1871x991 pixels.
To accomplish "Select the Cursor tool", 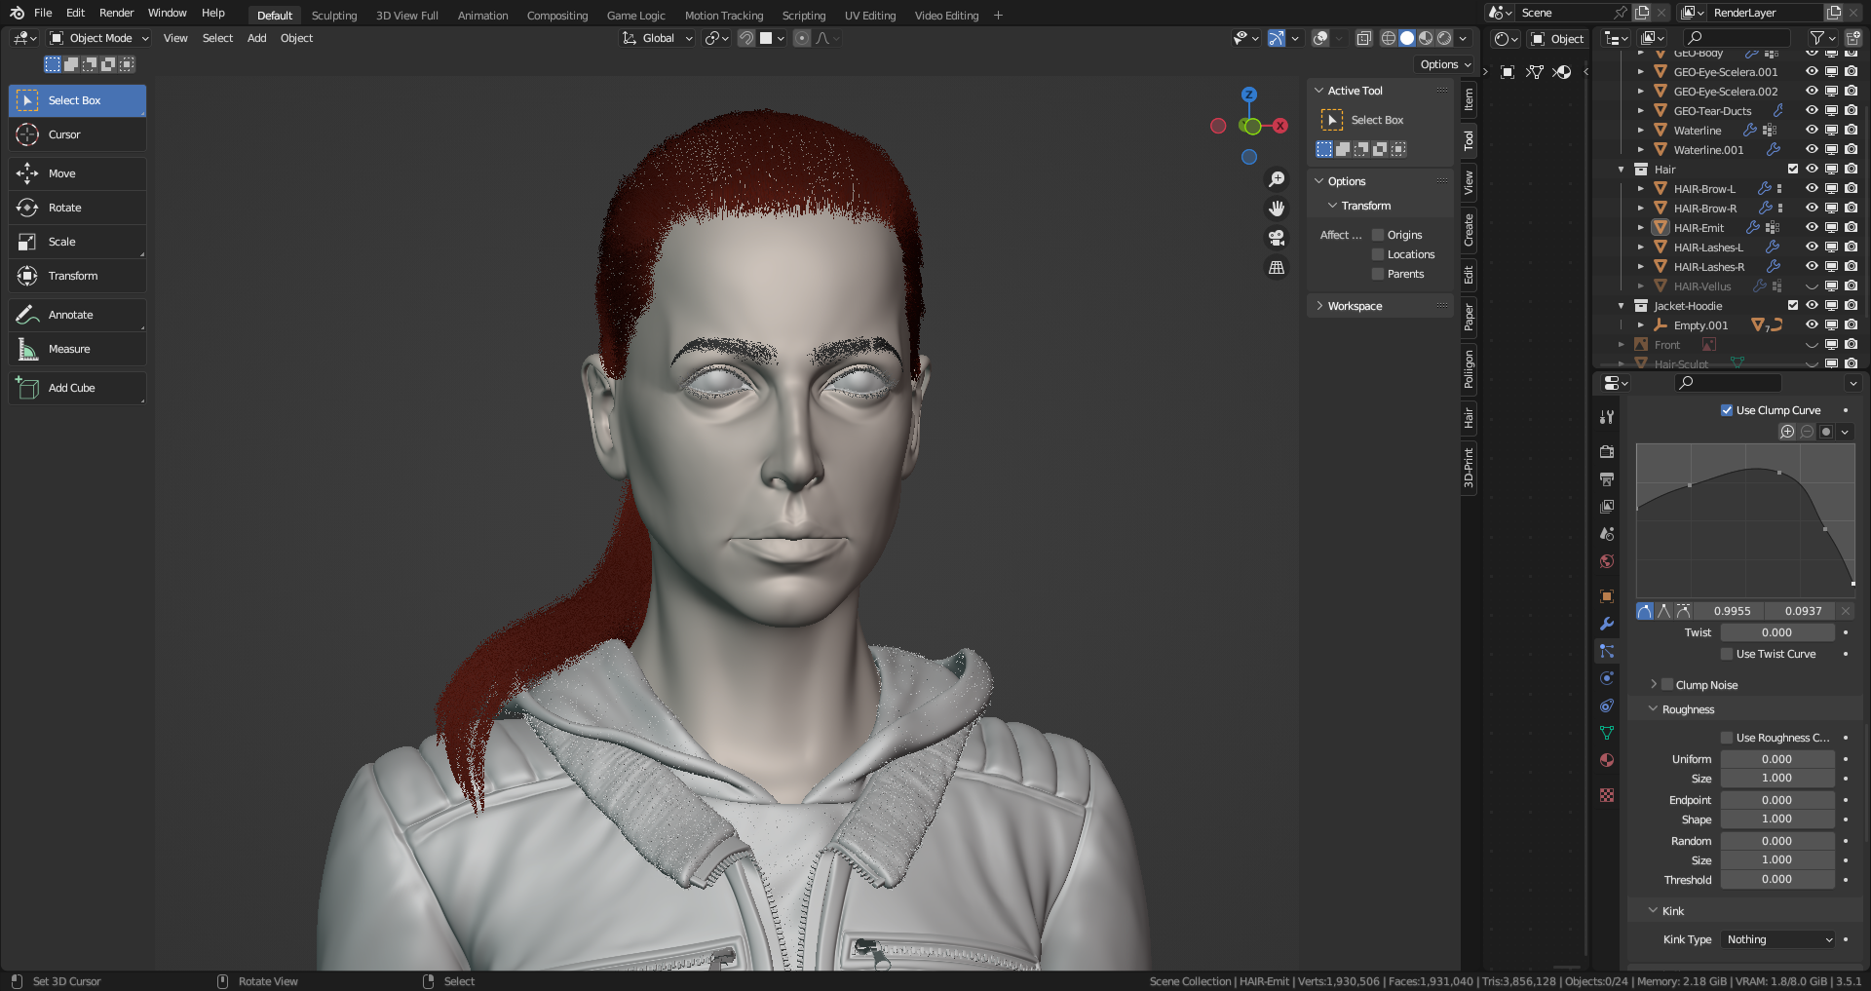I will (77, 134).
